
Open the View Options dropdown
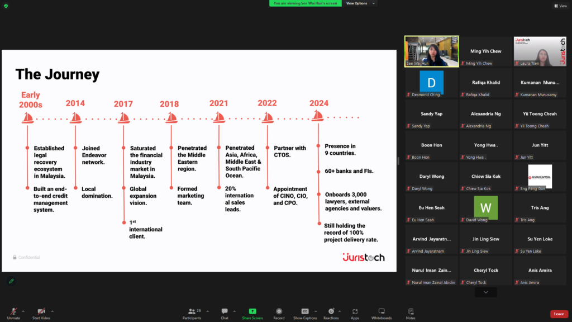pyautogui.click(x=360, y=3)
